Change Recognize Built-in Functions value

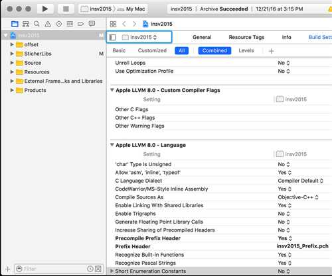[285, 255]
